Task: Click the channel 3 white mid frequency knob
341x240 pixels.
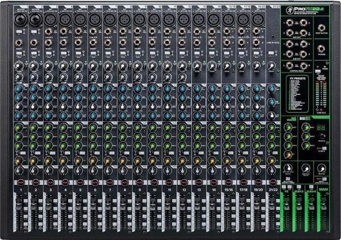Action: (49, 107)
